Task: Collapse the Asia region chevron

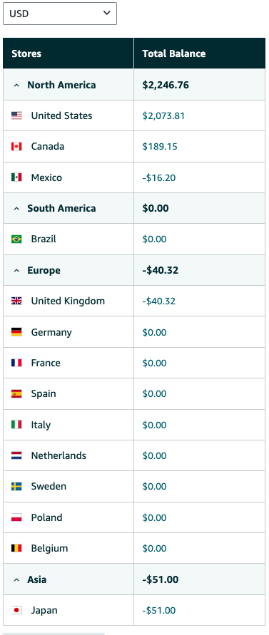Action: 16,580
